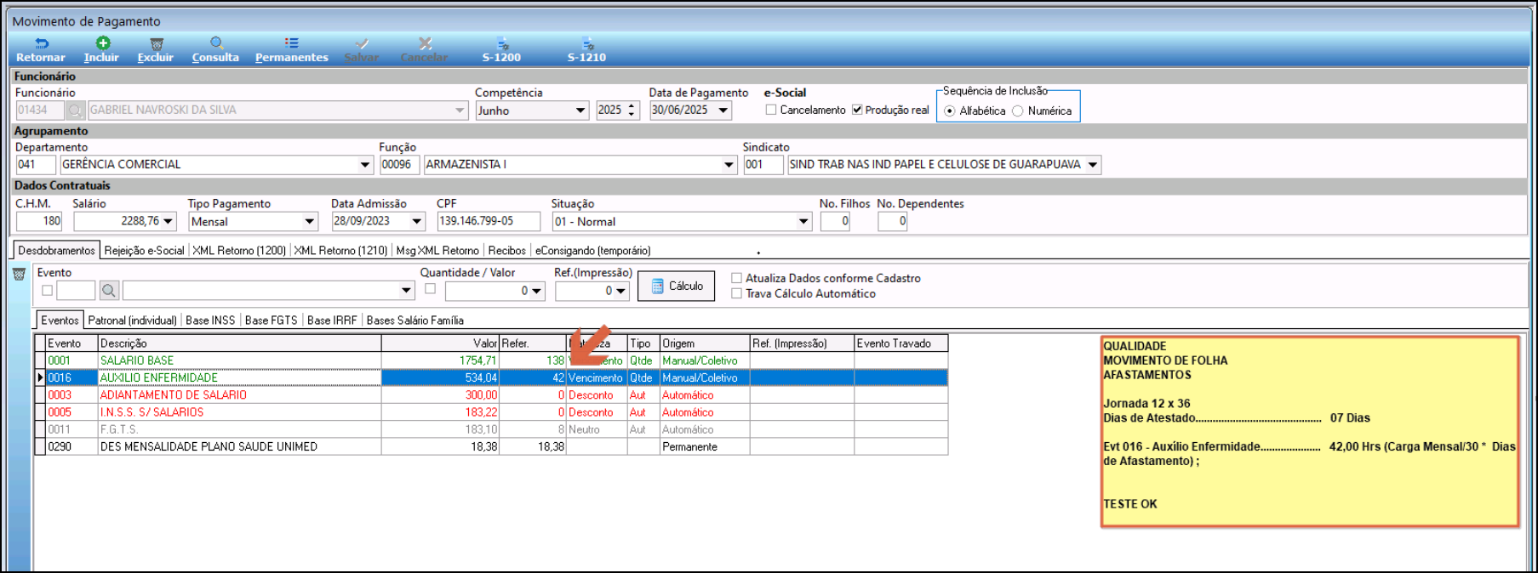Switch to the Base IRRF sub-tab
This screenshot has width=1538, height=573.
point(332,321)
